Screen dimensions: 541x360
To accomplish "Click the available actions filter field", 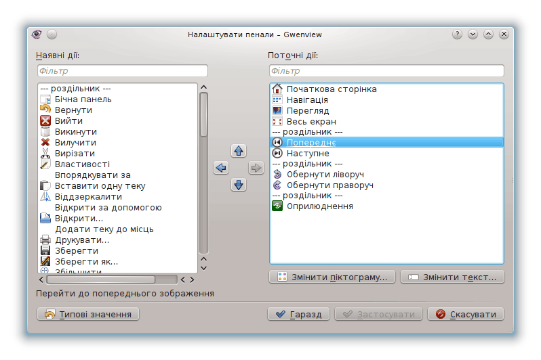I will pyautogui.click(x=122, y=71).
